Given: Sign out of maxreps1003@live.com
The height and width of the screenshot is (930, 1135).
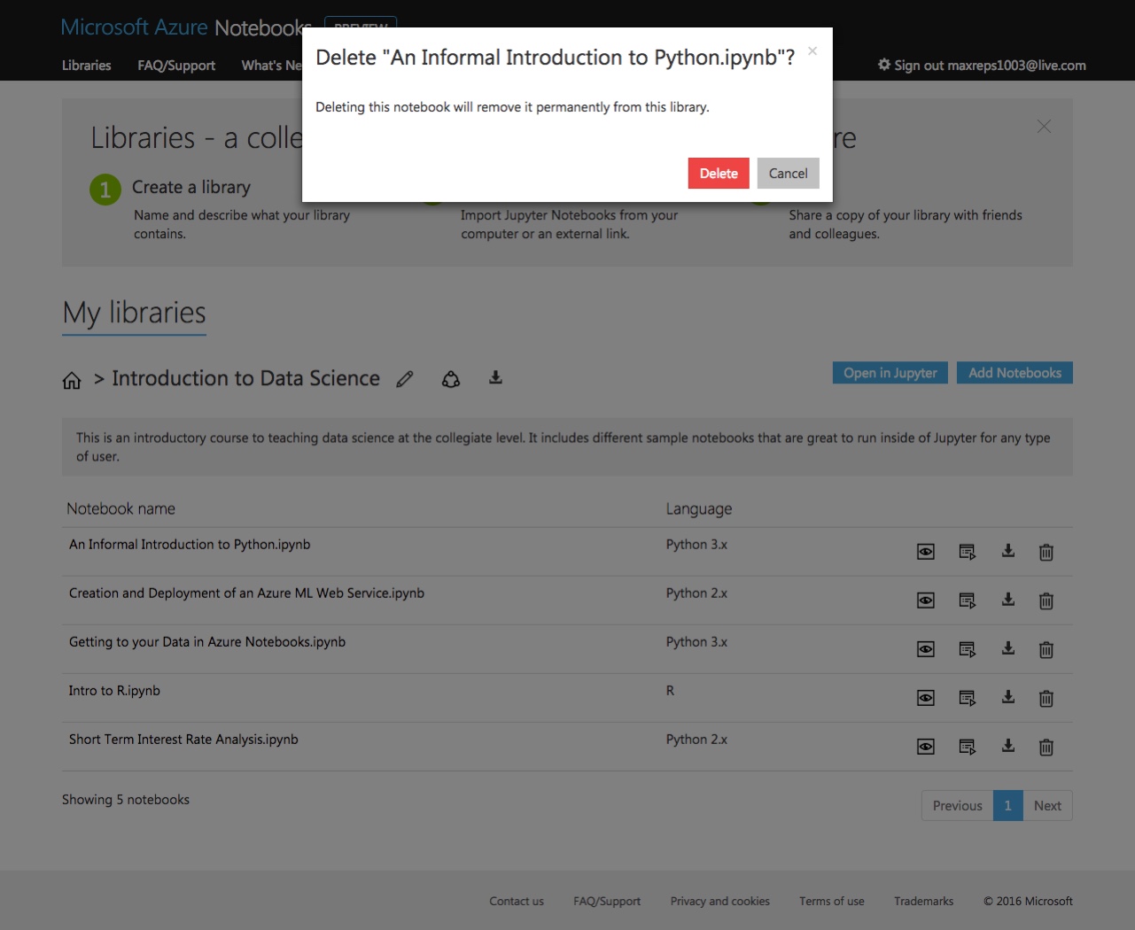Looking at the screenshot, I should click(982, 66).
